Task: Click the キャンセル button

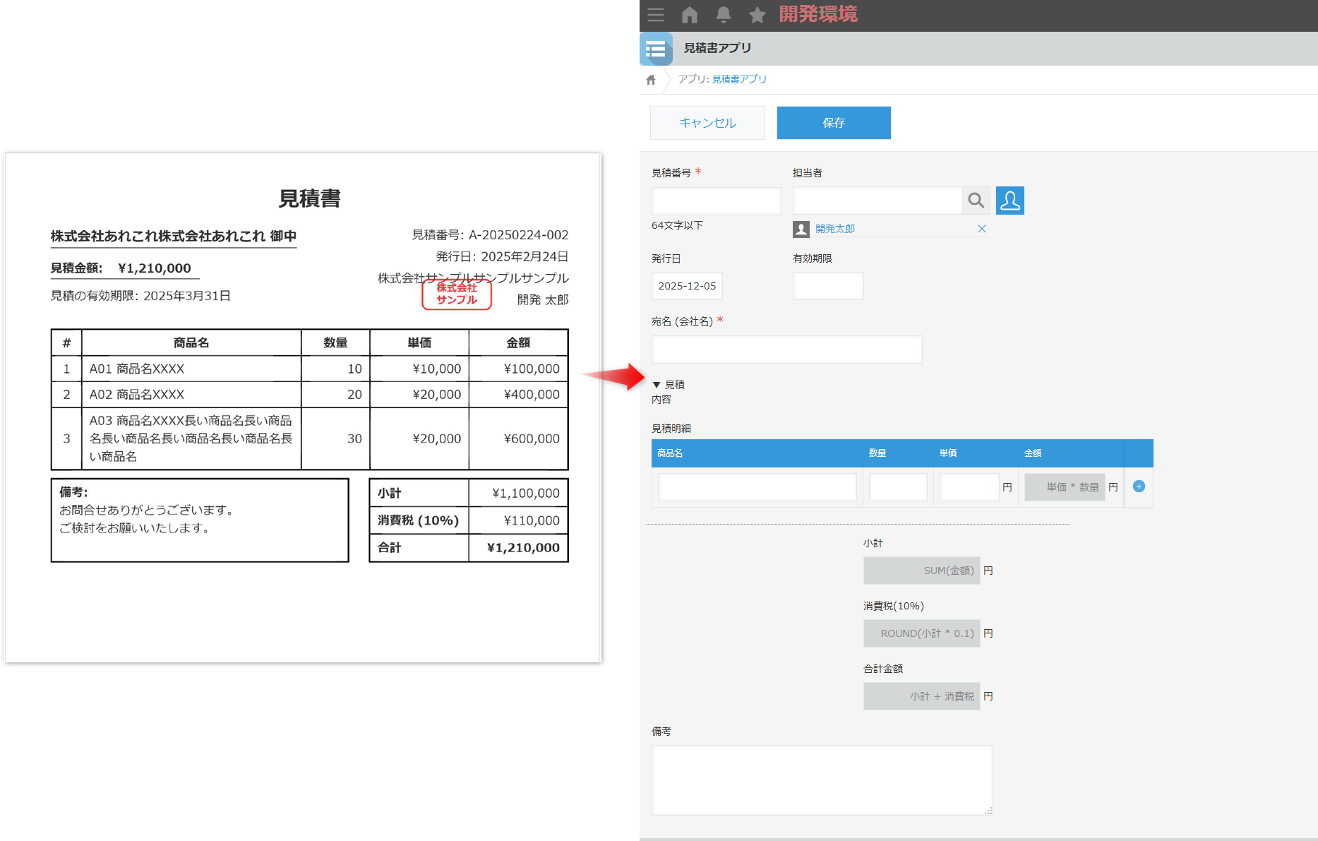Action: (707, 123)
